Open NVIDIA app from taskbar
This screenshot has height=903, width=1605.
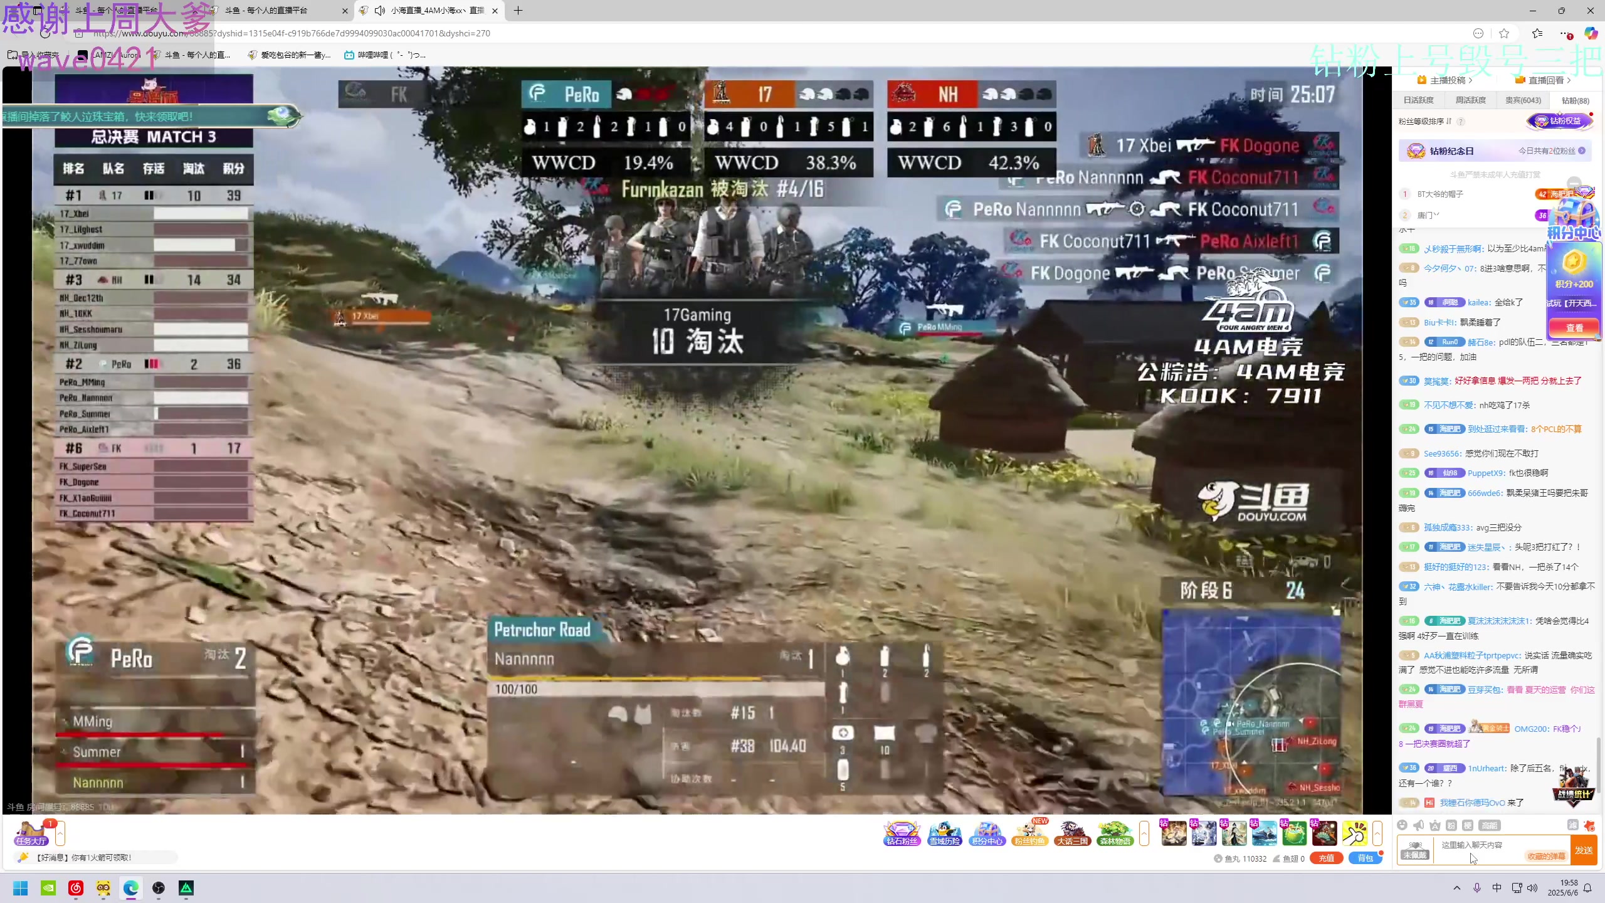pyautogui.click(x=48, y=888)
